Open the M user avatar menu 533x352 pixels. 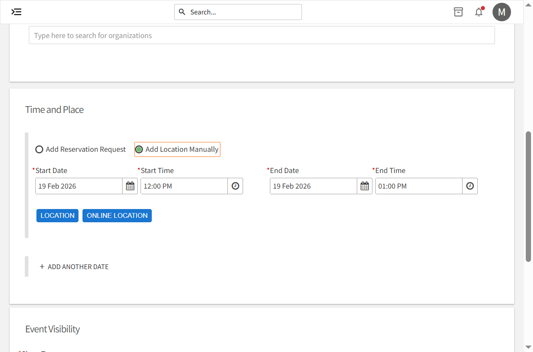tap(502, 12)
